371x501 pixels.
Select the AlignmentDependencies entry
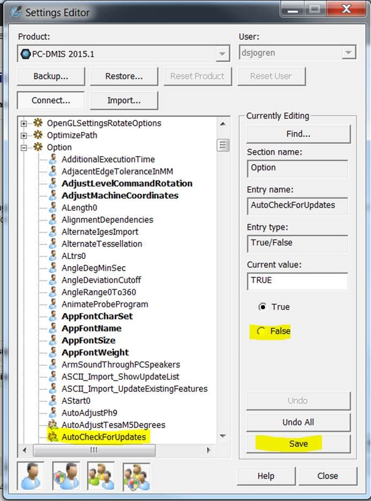(107, 219)
